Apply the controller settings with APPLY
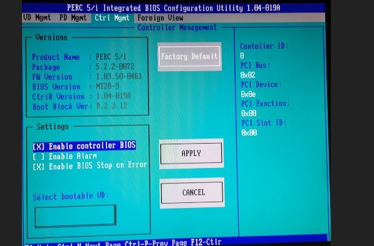374x246 pixels. pos(191,154)
